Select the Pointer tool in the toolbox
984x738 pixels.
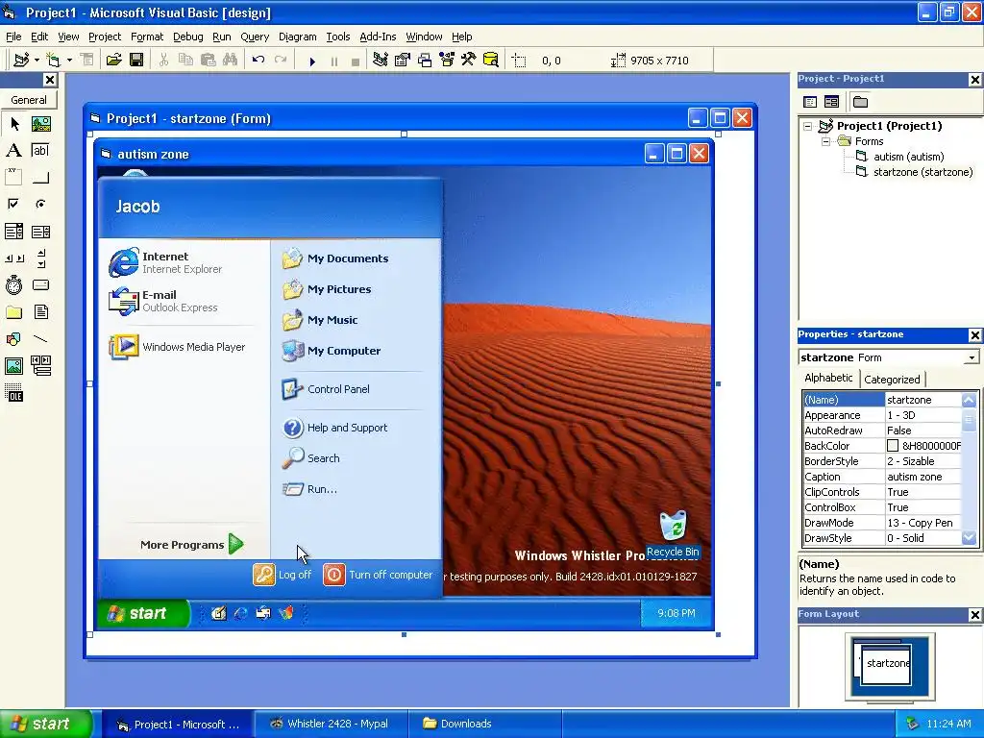point(14,124)
